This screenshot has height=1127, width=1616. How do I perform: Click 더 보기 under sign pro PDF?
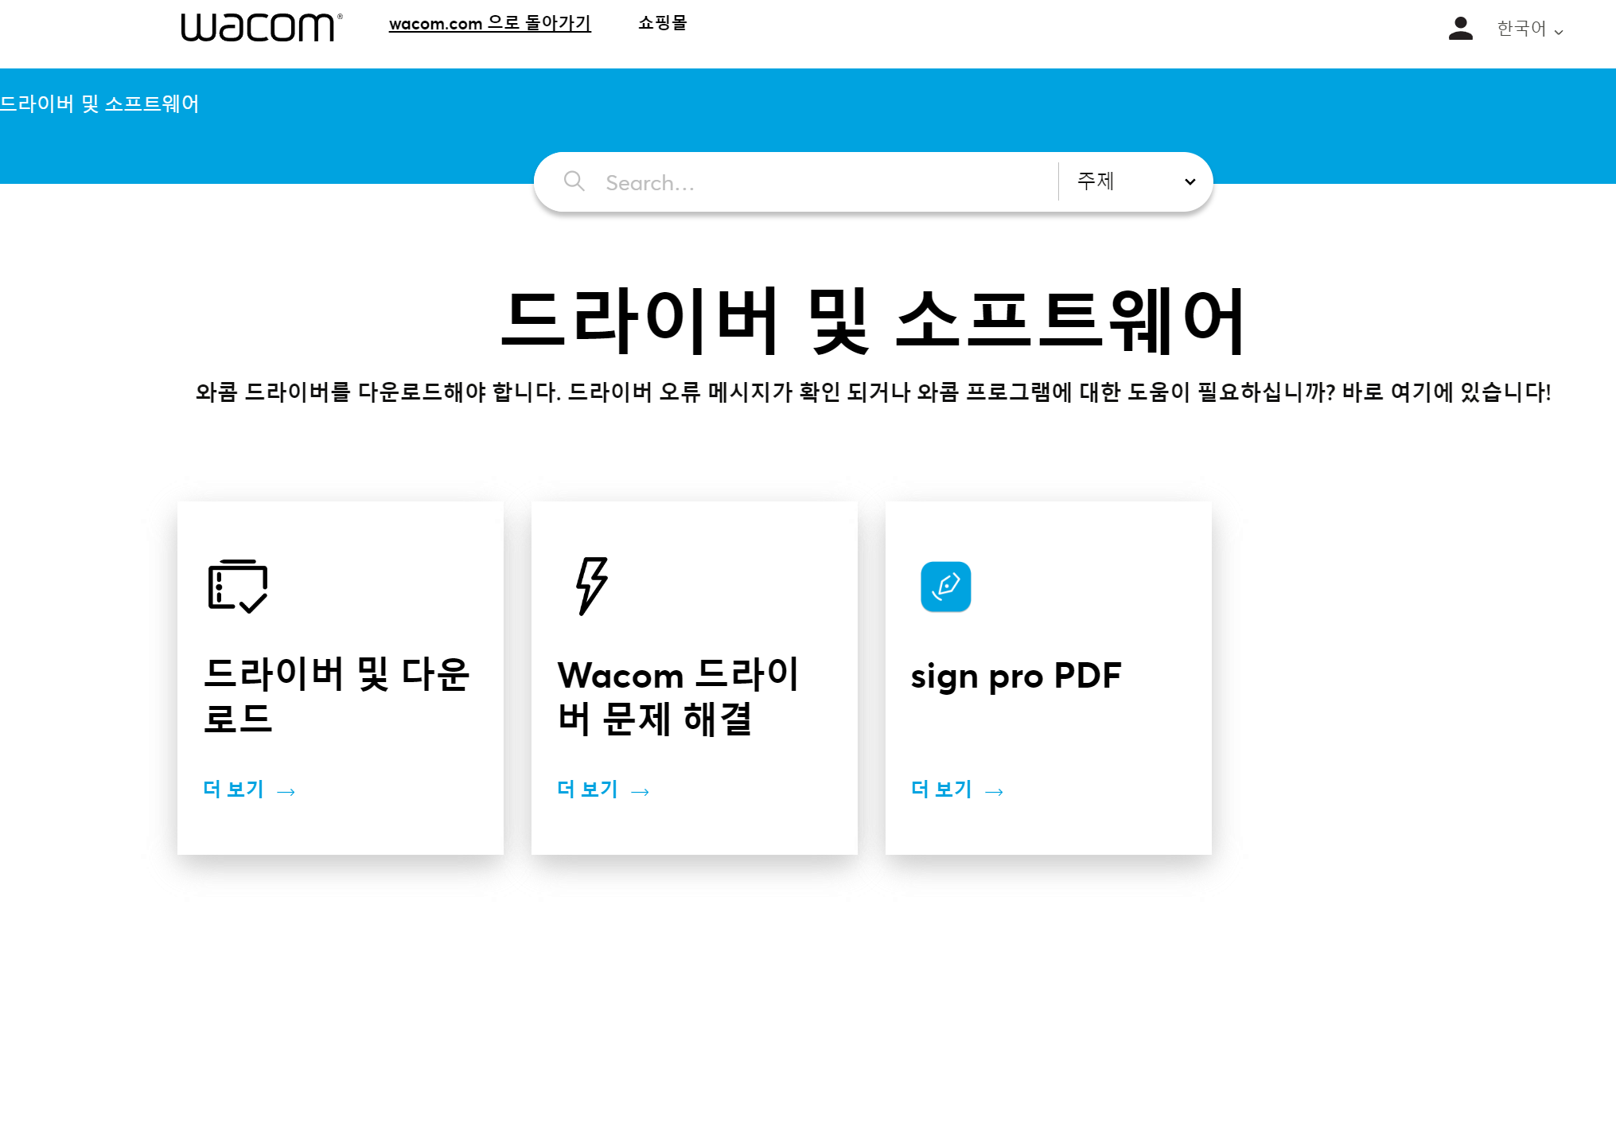[957, 790]
